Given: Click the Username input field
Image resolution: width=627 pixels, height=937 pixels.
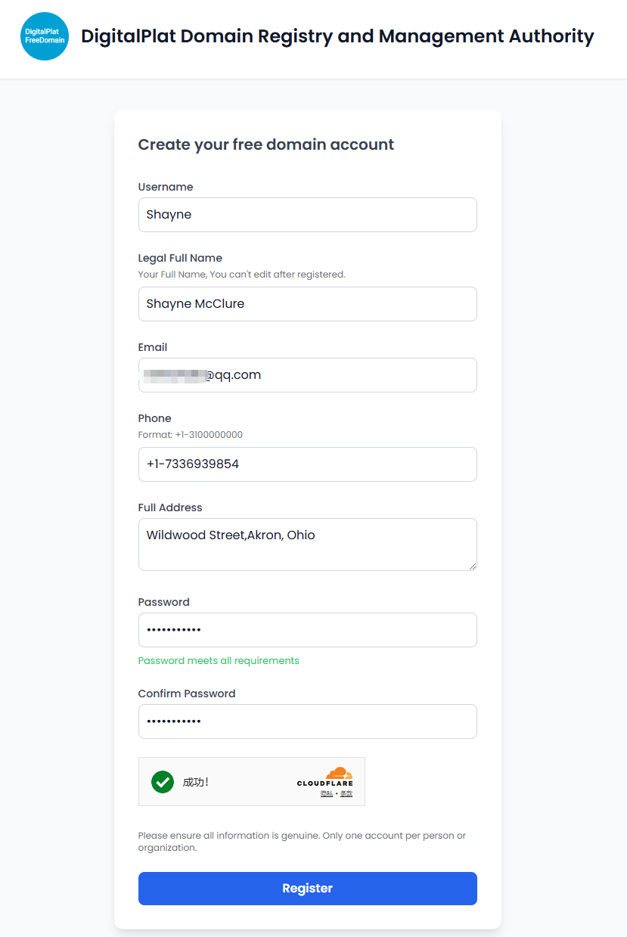Looking at the screenshot, I should coord(307,215).
